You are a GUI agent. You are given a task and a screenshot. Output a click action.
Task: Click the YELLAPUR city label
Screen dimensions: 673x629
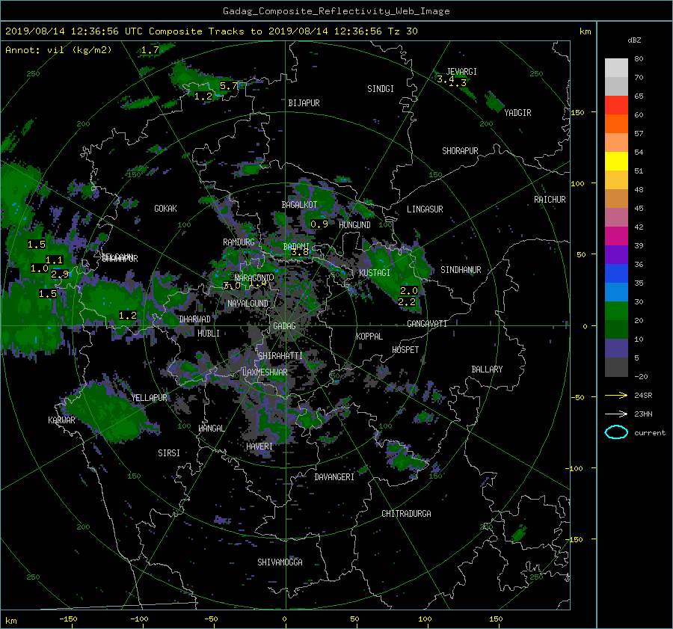tap(149, 398)
